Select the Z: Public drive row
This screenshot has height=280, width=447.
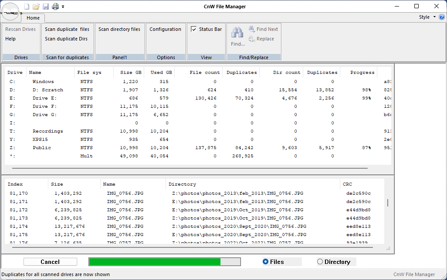198,148
